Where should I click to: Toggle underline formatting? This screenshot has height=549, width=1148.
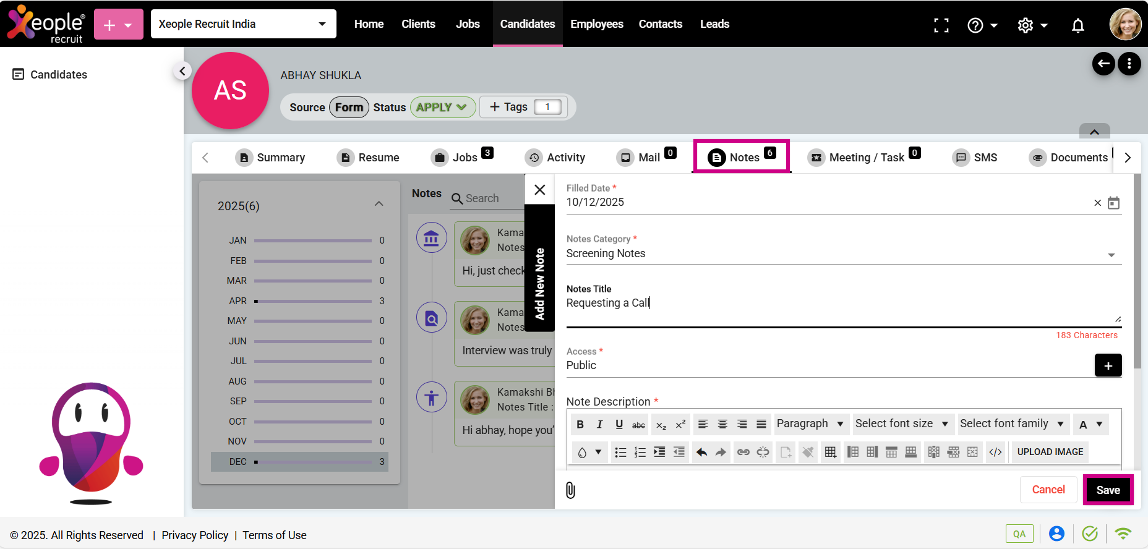tap(619, 424)
